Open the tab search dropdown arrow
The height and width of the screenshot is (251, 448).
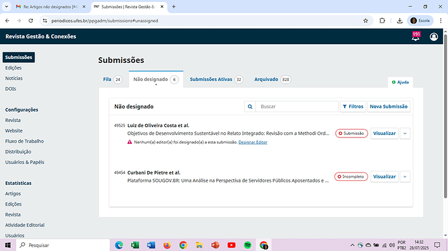tap(6, 6)
